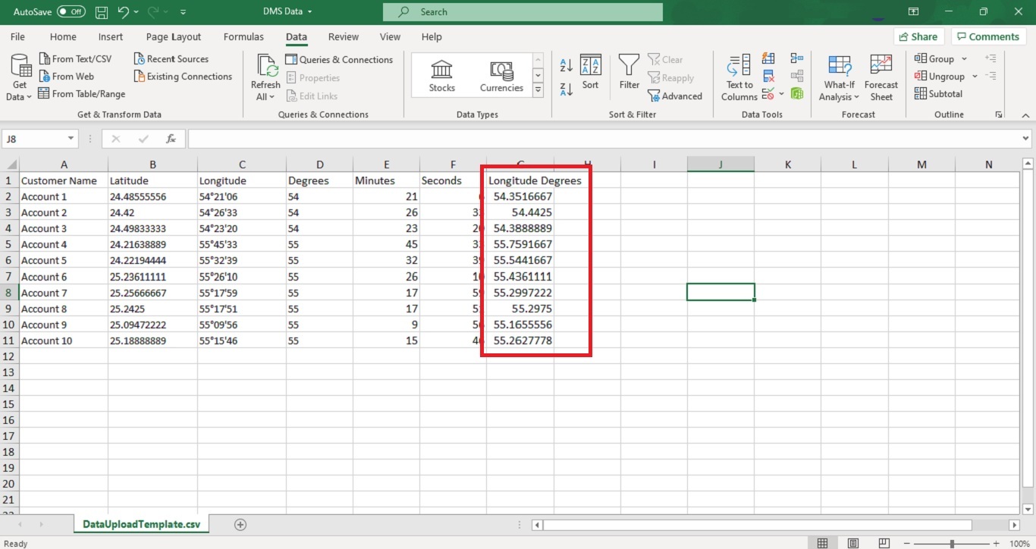Click the Save icon in title bar

click(x=102, y=12)
